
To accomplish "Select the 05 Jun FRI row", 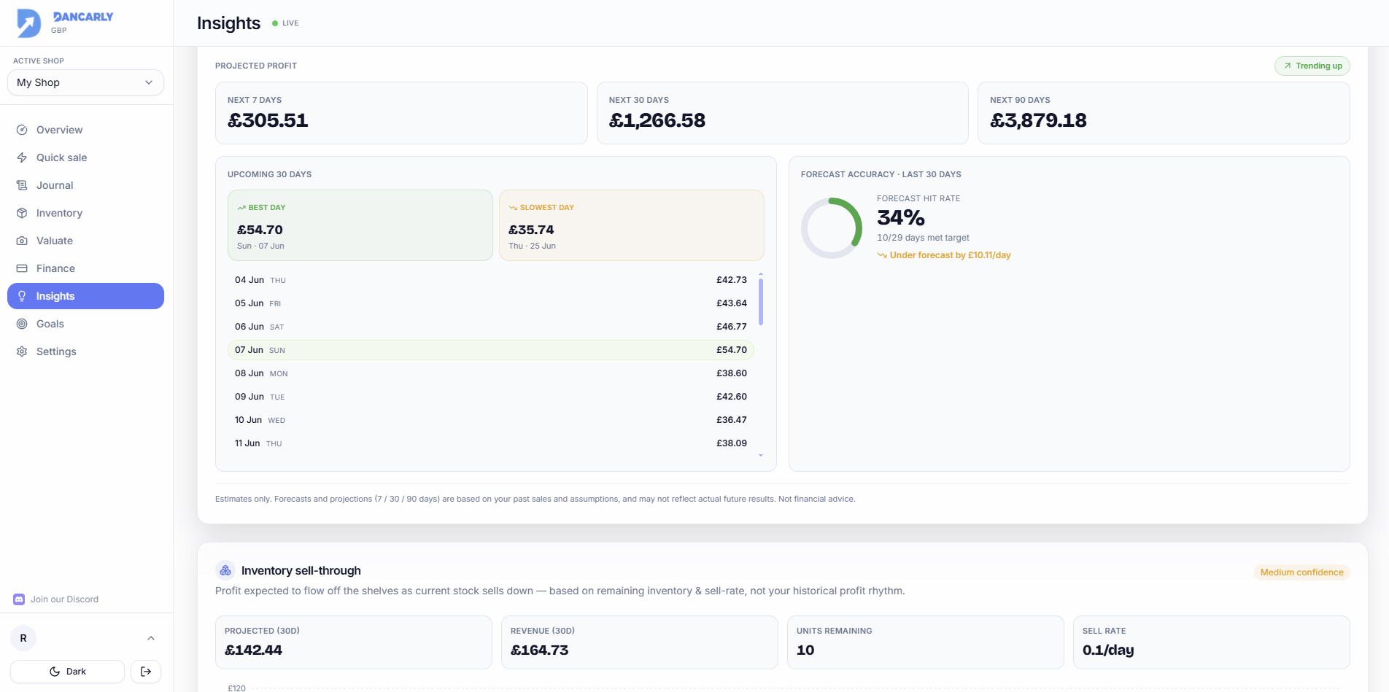I will tap(491, 303).
